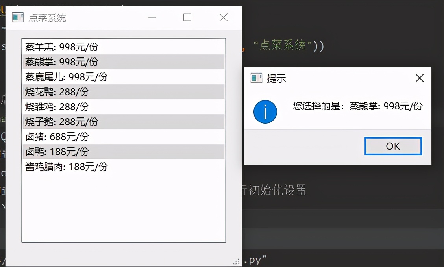
Task: Select list item 烧雏鸡: 288/份
Action: pos(124,107)
